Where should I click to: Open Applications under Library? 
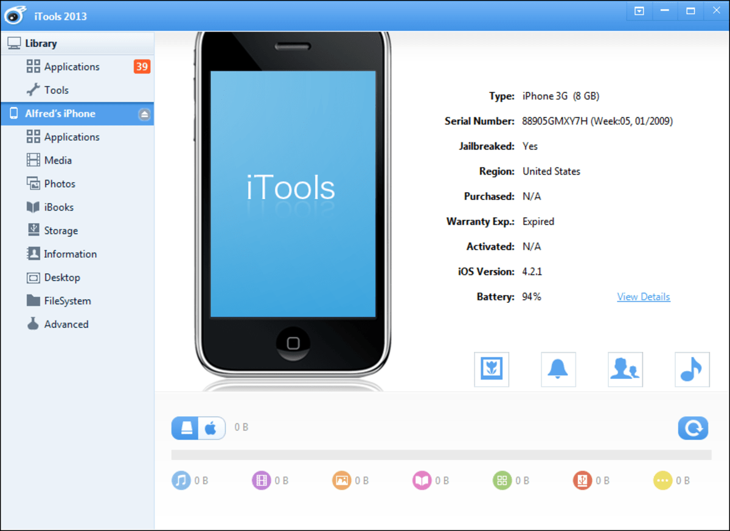click(x=77, y=67)
